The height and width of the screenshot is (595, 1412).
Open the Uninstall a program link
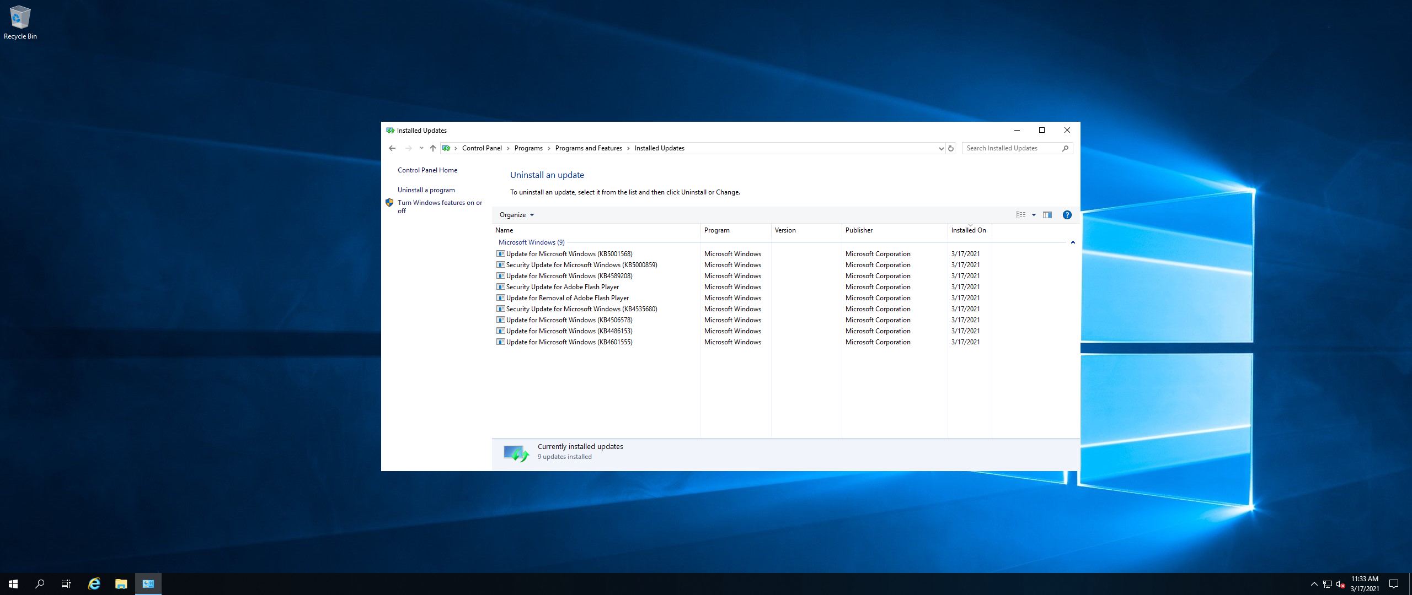pyautogui.click(x=426, y=190)
